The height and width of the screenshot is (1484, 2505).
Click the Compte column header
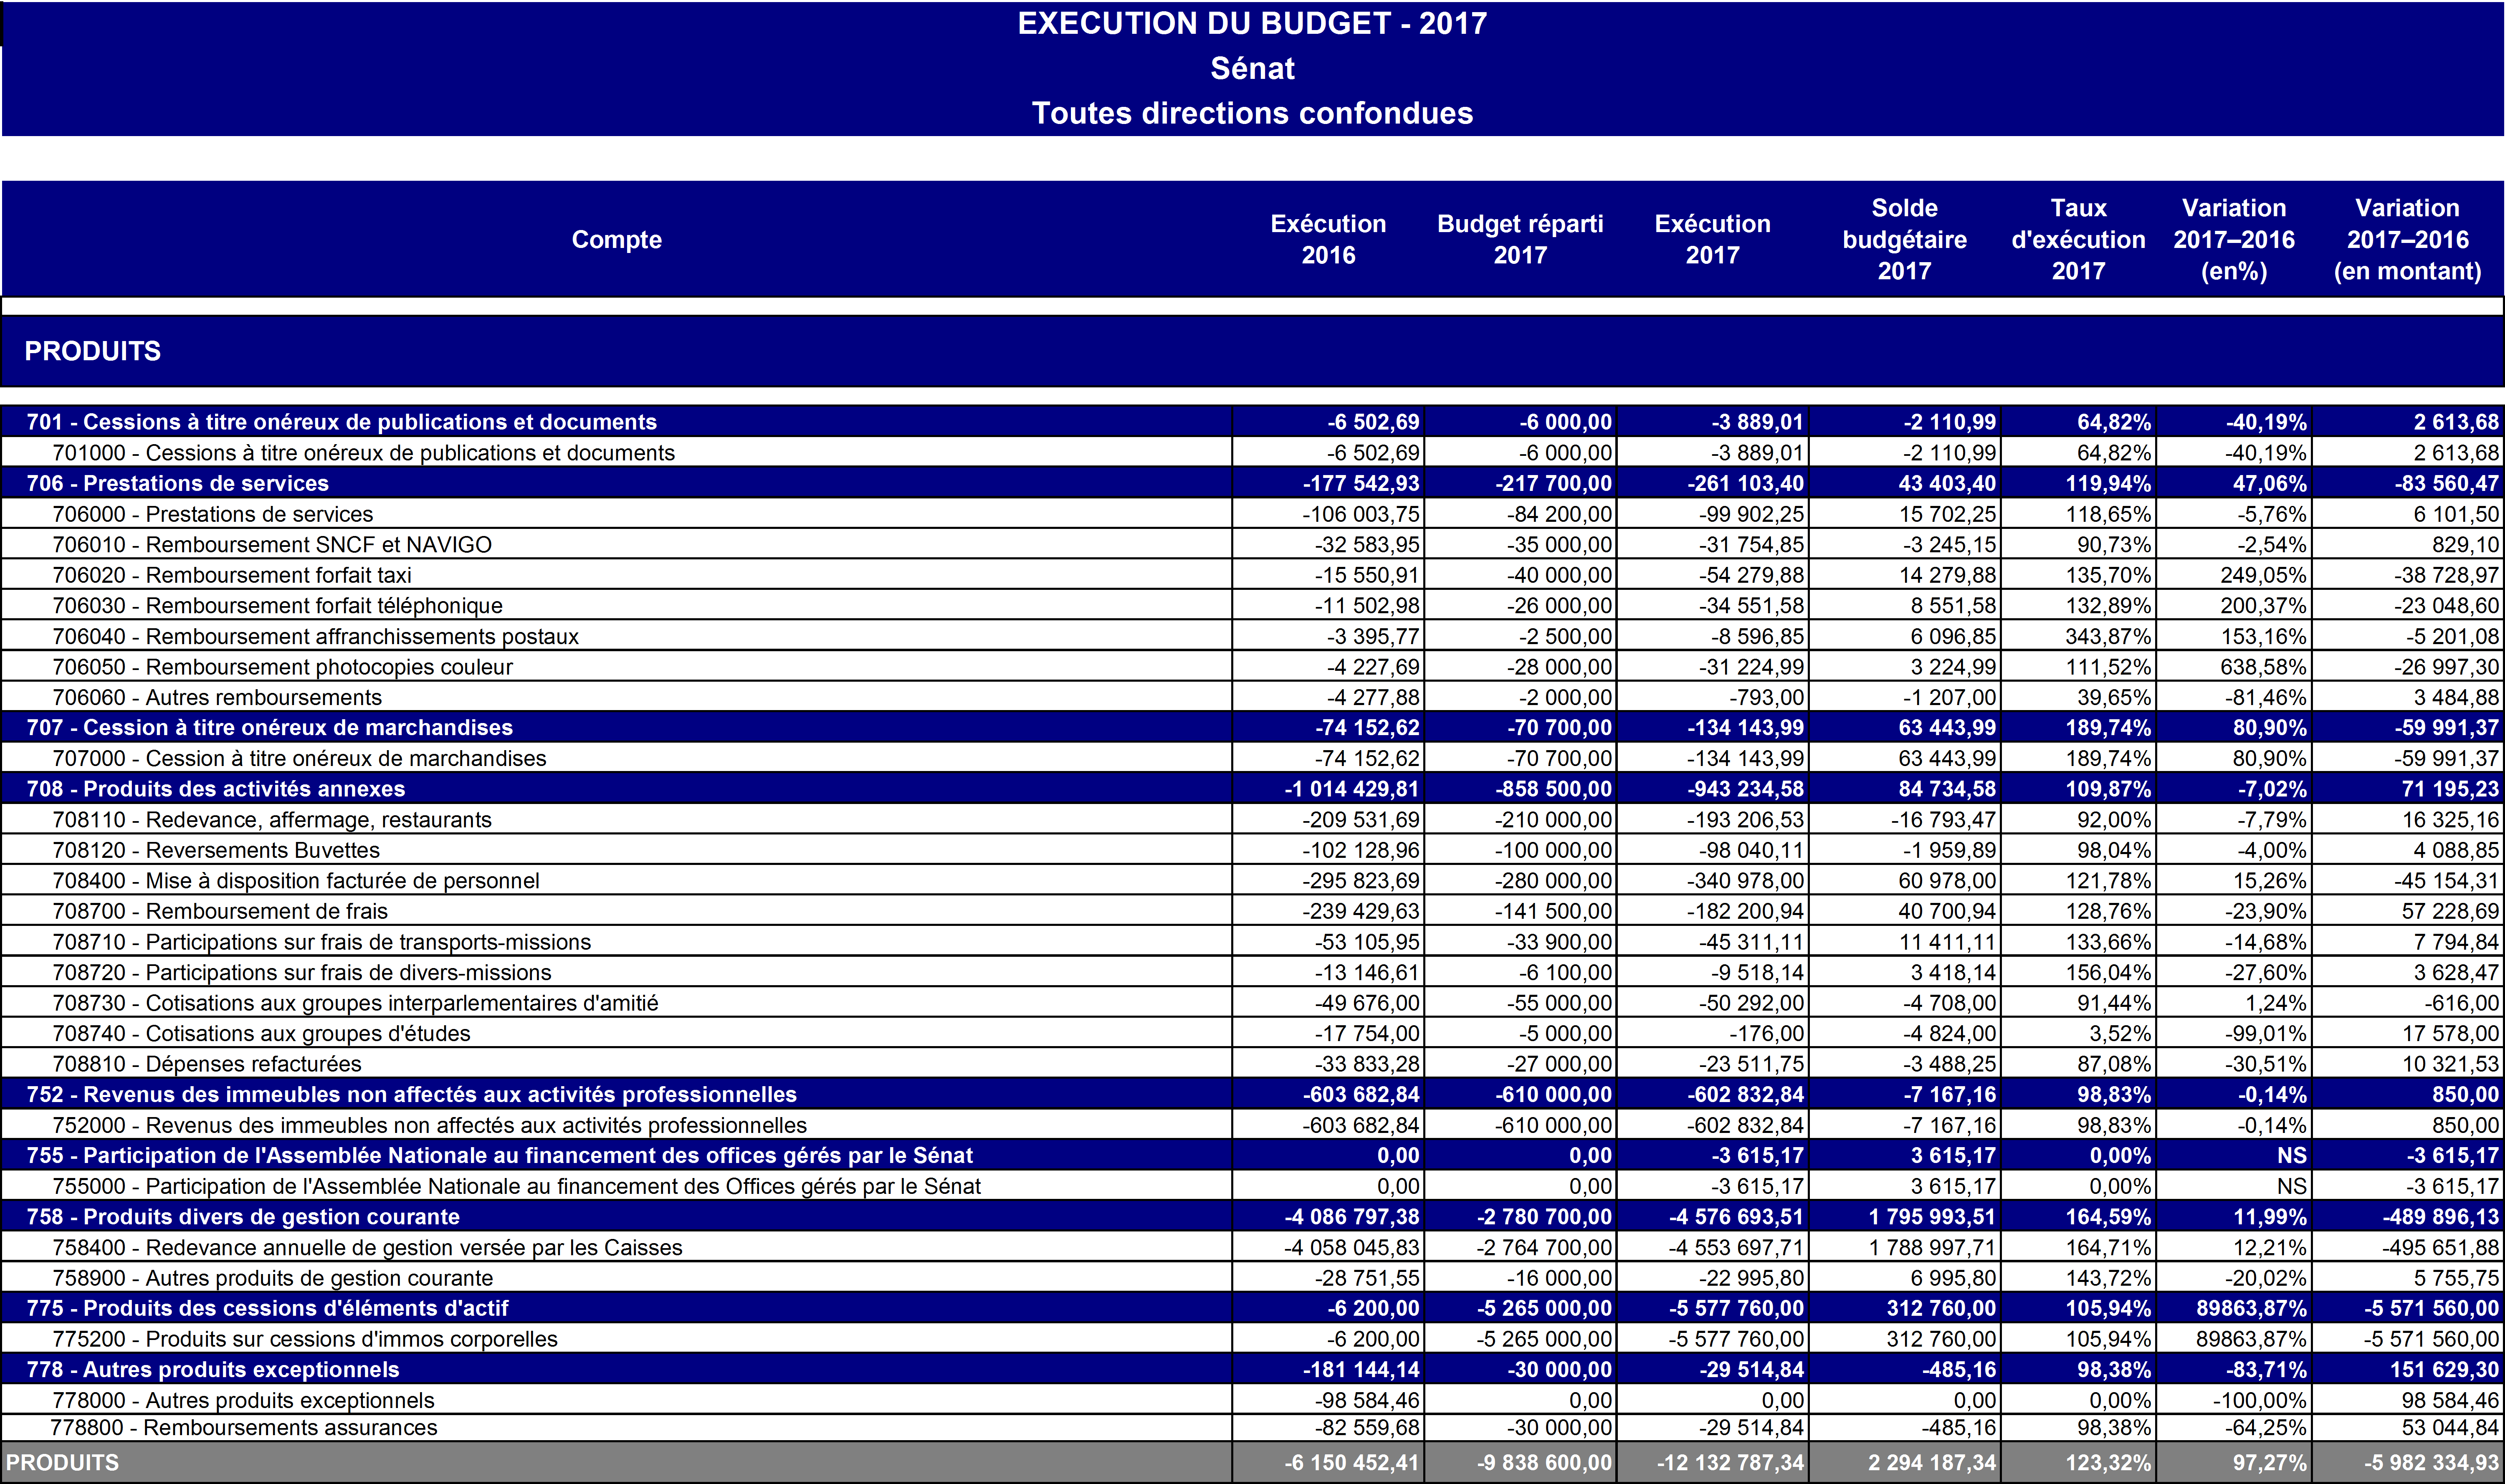pyautogui.click(x=616, y=239)
